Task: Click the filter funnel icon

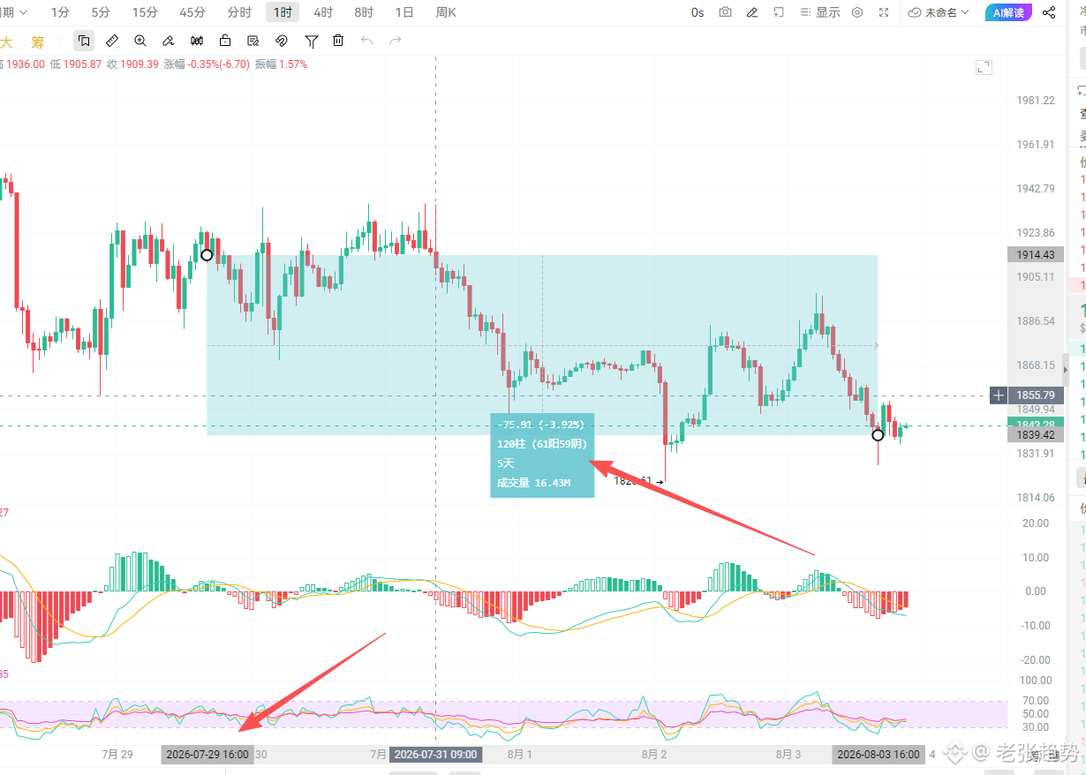Action: tap(312, 41)
